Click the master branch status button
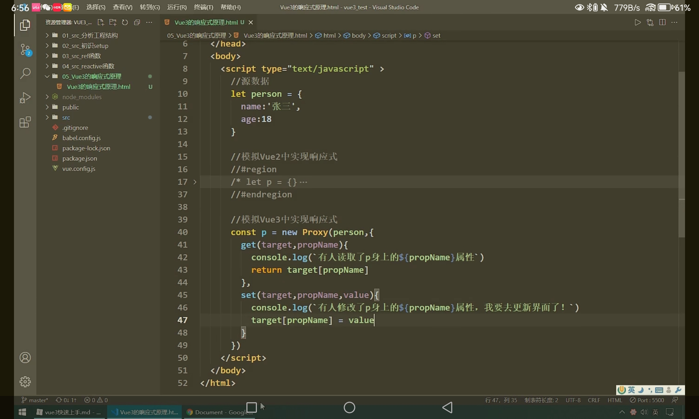This screenshot has height=419, width=699. (x=35, y=400)
